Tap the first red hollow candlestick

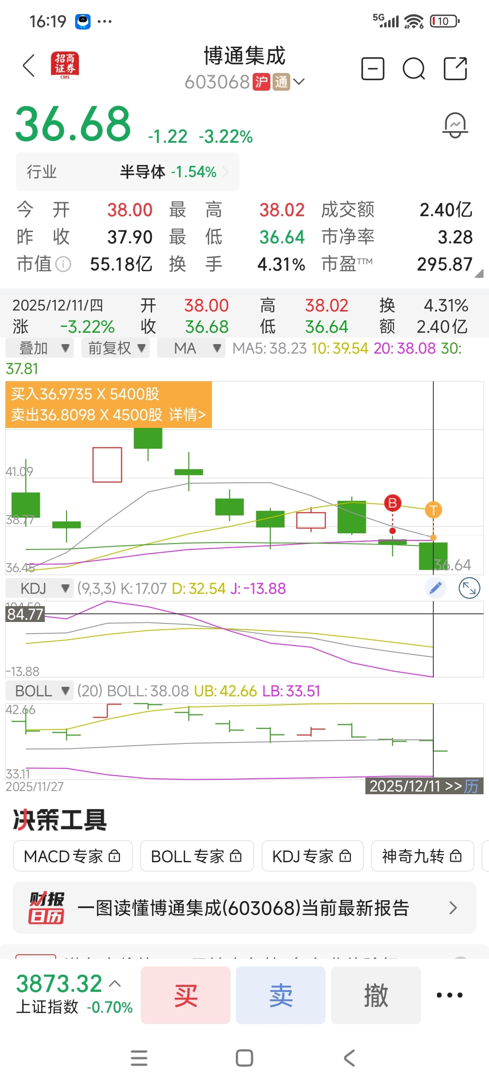(107, 465)
